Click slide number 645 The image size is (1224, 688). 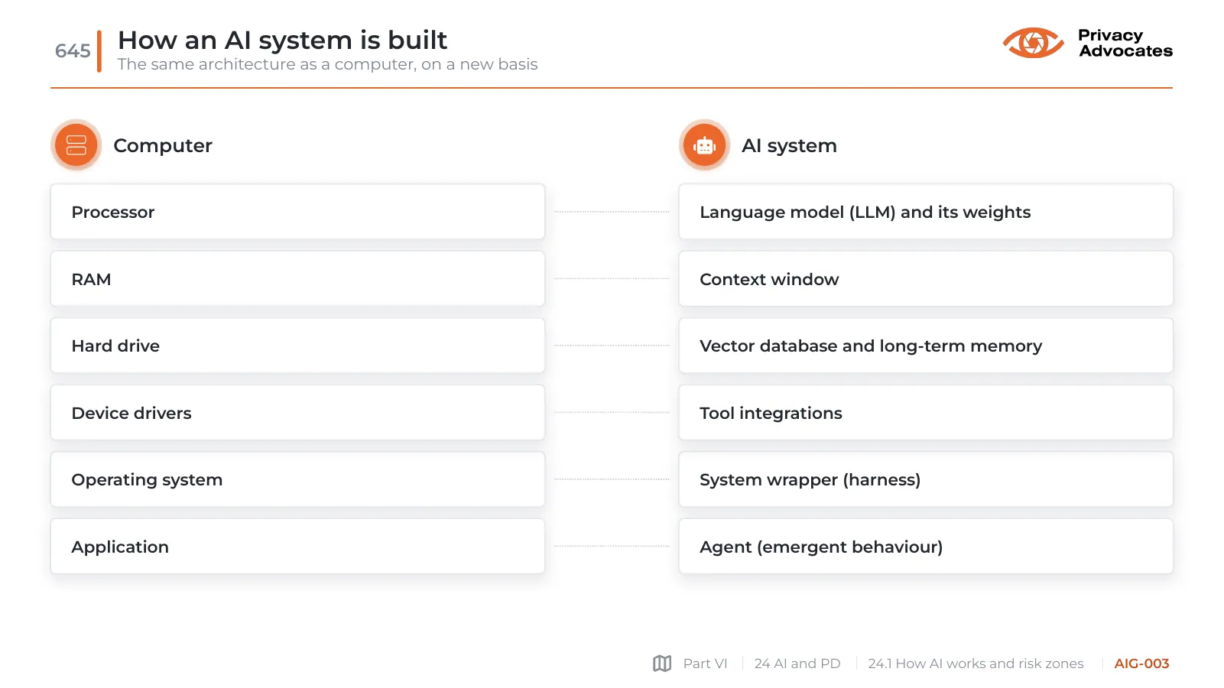pos(73,50)
